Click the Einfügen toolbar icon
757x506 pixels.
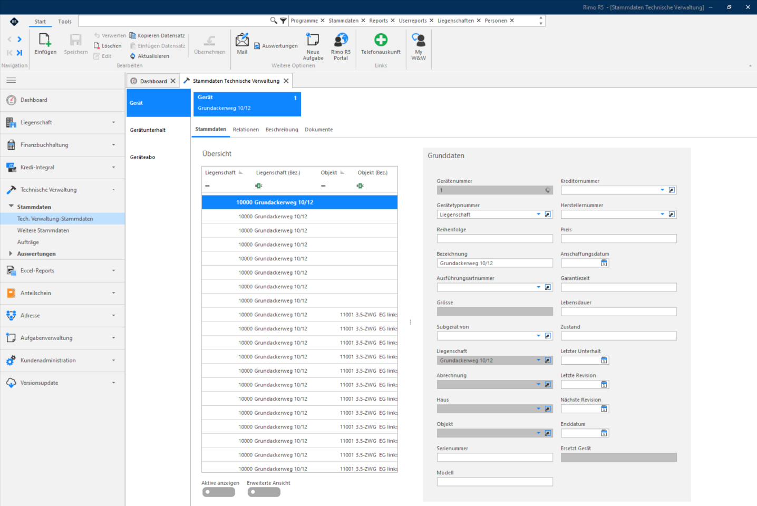45,40
